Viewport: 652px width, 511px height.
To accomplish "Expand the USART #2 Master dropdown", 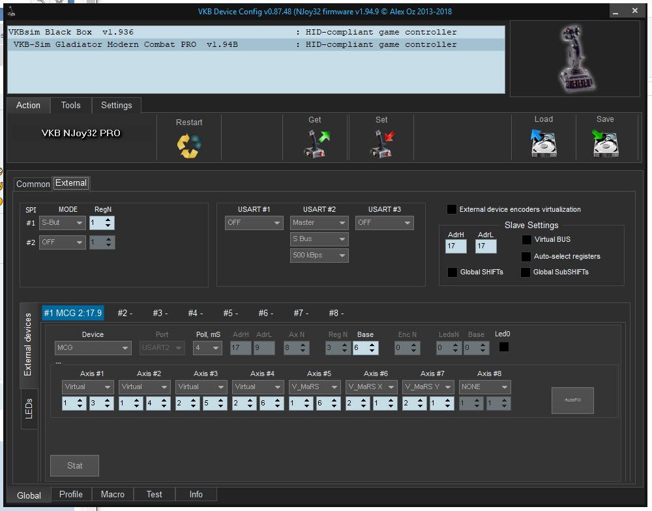I will tap(319, 223).
